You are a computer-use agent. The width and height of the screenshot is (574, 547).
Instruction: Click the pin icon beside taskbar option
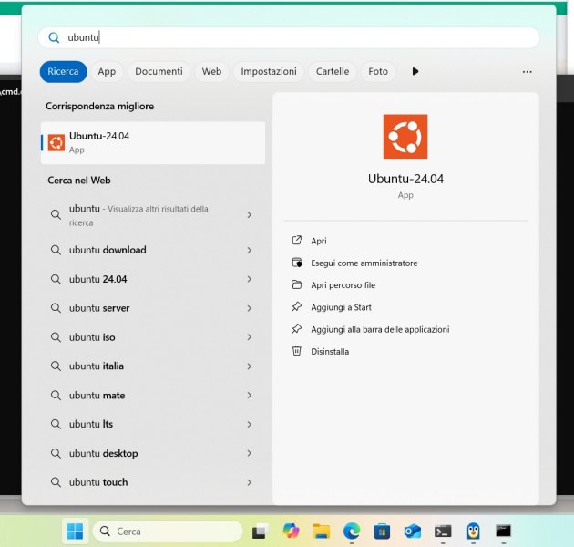(x=296, y=328)
